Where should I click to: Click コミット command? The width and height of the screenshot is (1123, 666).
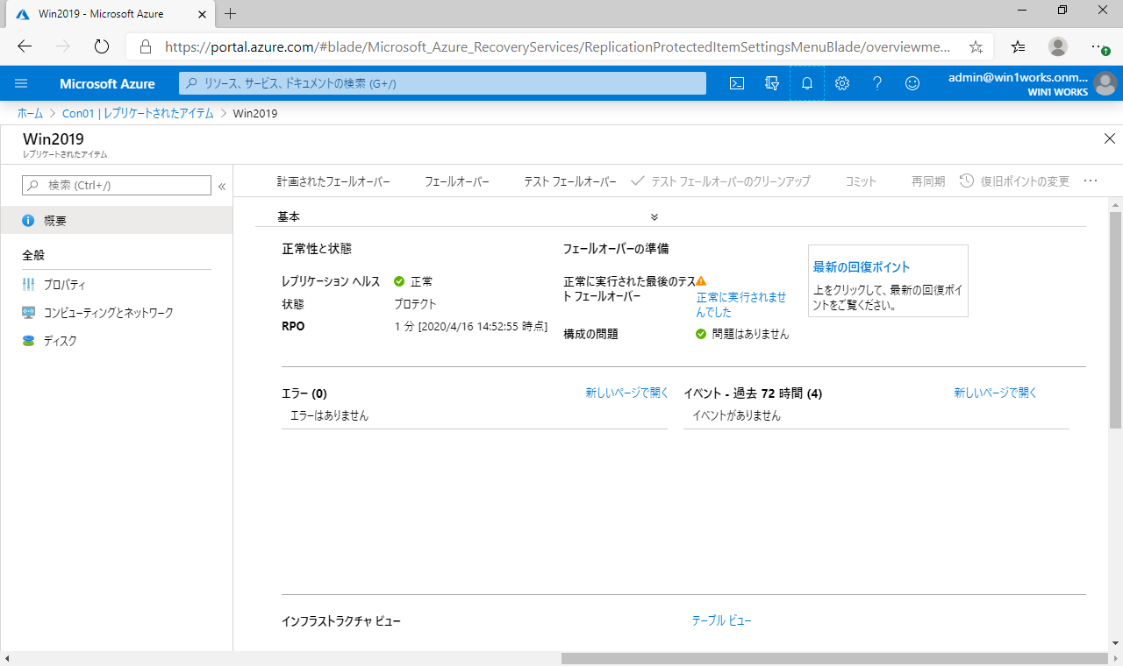(861, 181)
